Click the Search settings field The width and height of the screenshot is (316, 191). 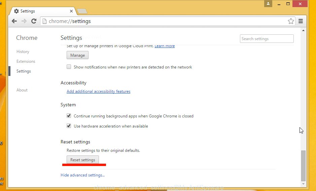point(267,38)
